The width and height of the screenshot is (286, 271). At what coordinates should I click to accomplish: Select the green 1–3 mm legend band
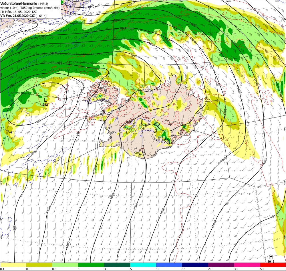(x=91, y=265)
